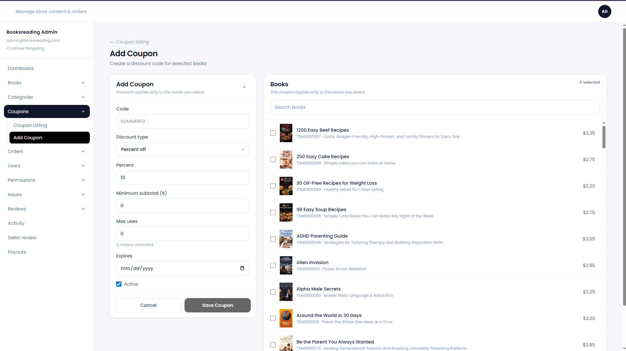Click the Alien Invasion book cover
The width and height of the screenshot is (626, 351).
pos(286,265)
